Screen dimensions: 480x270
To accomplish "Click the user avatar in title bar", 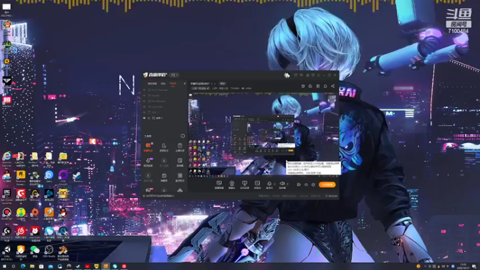I will [287, 75].
